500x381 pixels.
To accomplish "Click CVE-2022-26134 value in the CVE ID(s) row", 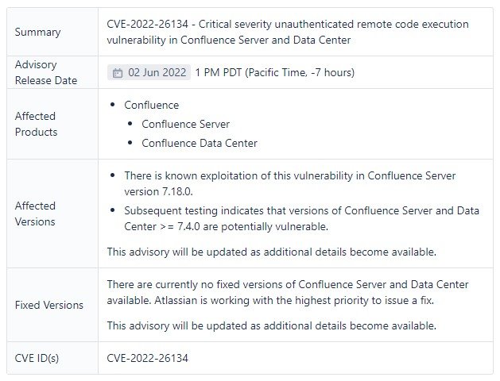I will coord(148,358).
